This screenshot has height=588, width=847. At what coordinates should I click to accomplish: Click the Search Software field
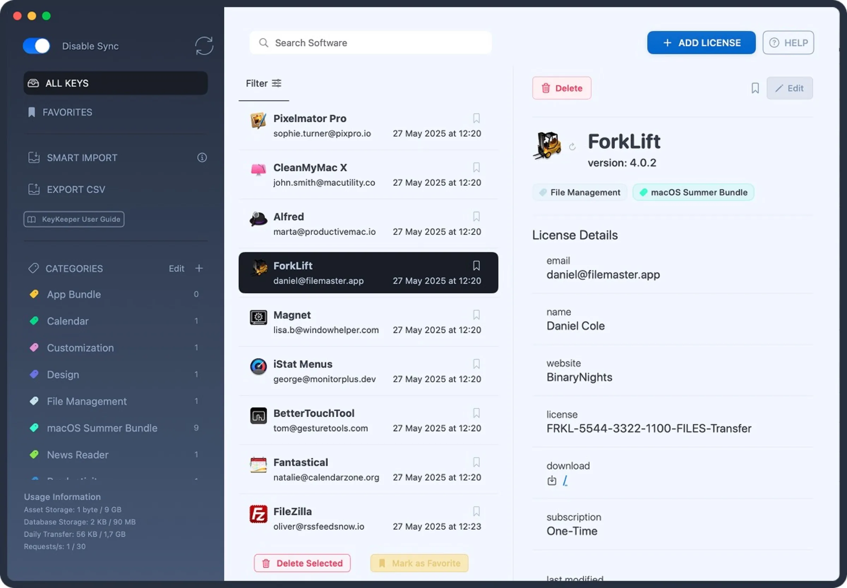(x=371, y=43)
